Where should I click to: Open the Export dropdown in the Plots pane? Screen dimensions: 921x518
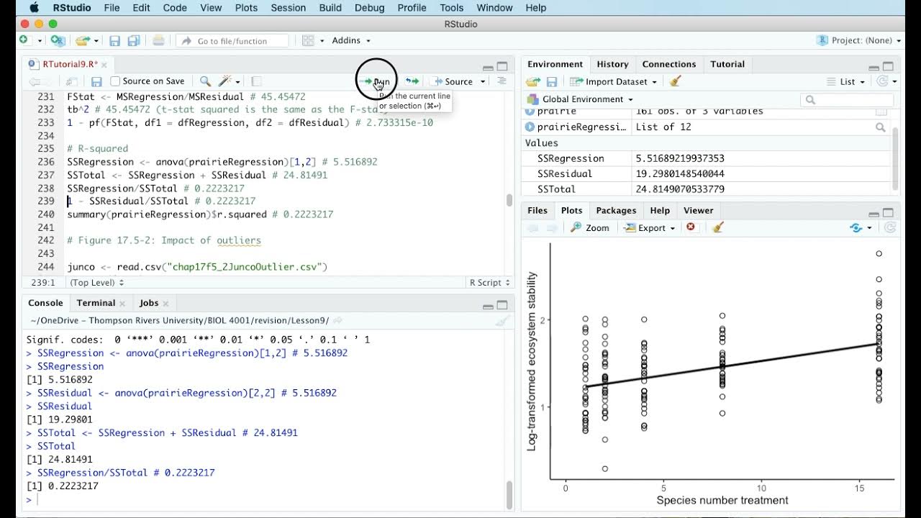[649, 228]
